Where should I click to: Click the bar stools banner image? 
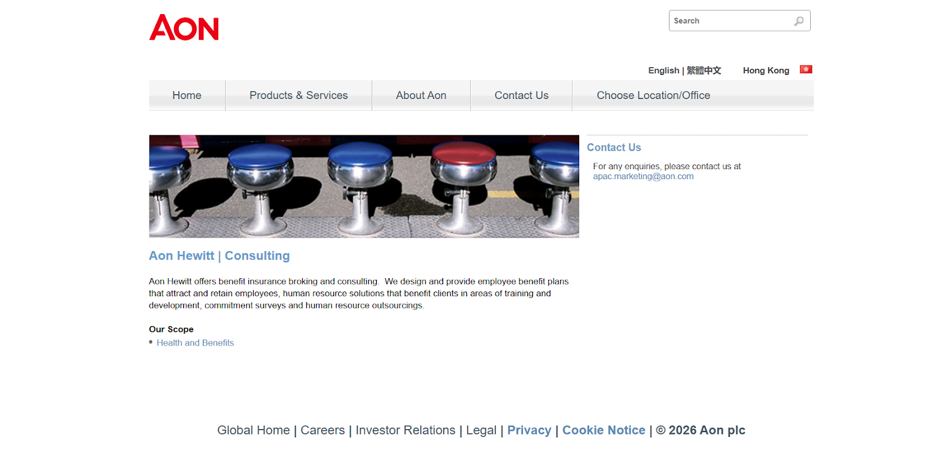[364, 186]
